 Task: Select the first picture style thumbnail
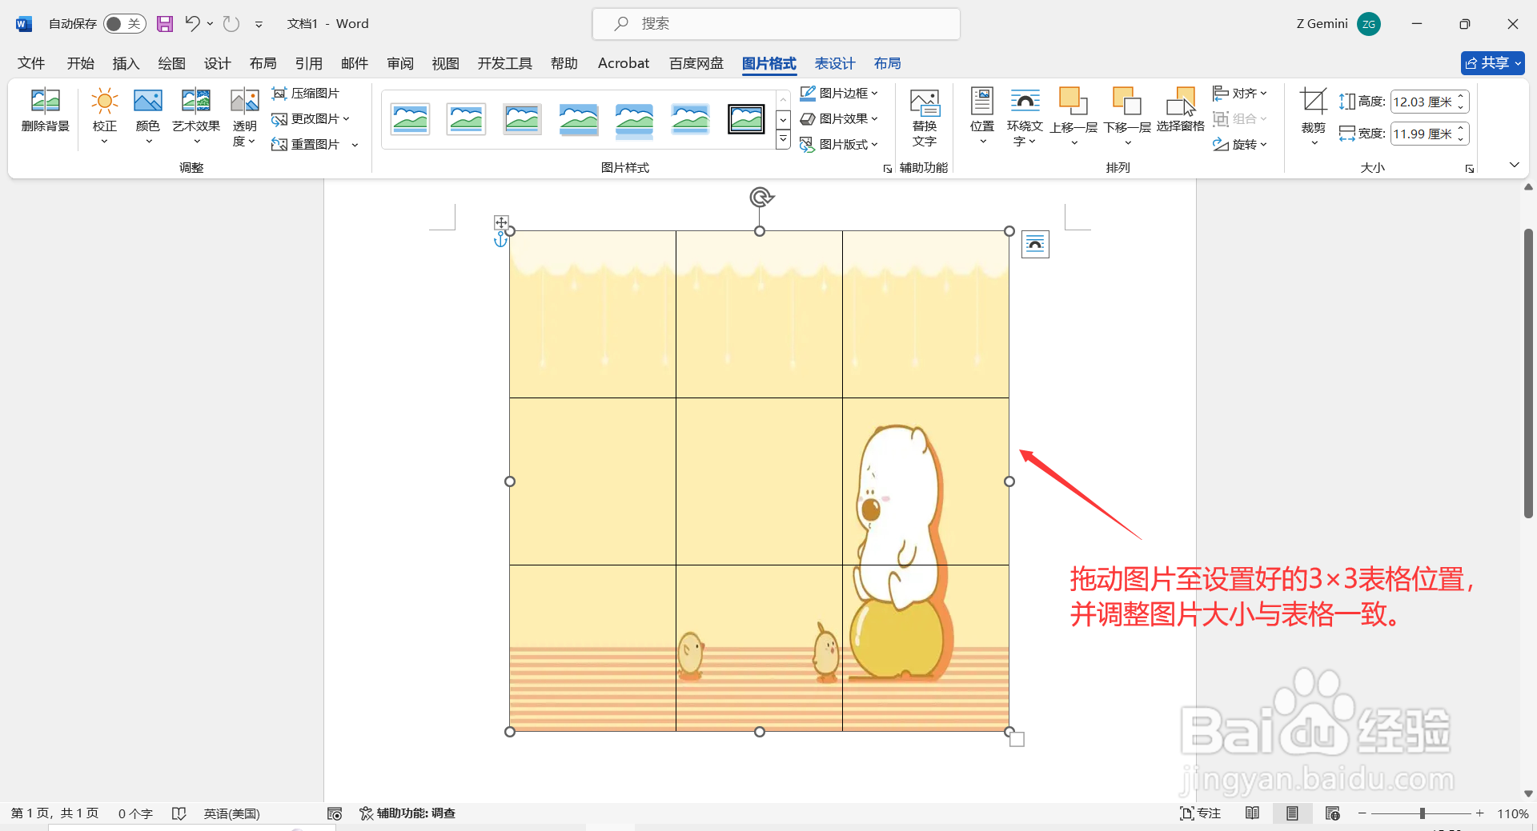tap(410, 119)
